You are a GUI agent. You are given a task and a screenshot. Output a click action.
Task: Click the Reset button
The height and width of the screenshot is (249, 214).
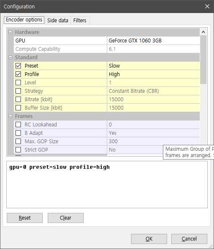[x=25, y=218]
